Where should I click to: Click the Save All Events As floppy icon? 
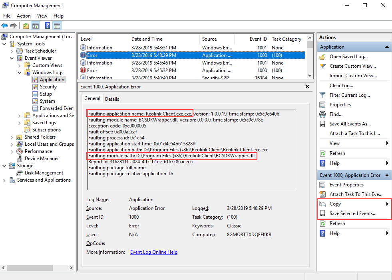[322, 124]
